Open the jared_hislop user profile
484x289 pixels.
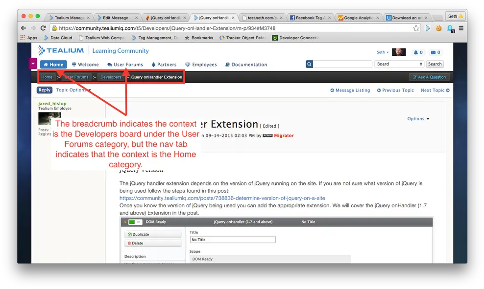(x=52, y=104)
